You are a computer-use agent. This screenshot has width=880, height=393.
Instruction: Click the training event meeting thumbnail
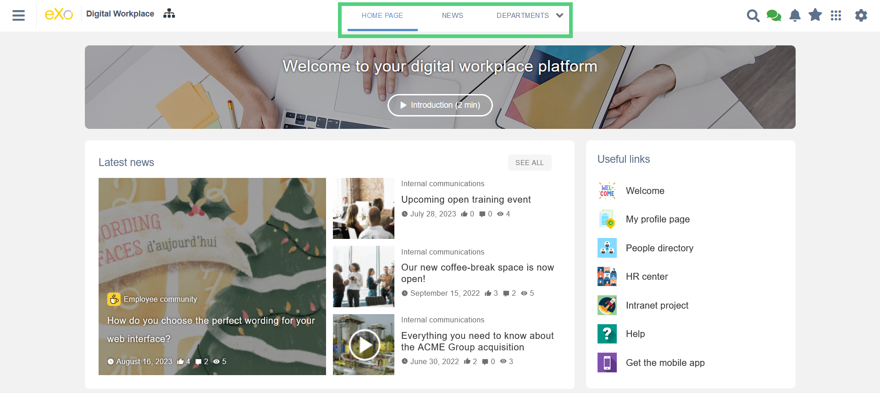click(x=364, y=208)
